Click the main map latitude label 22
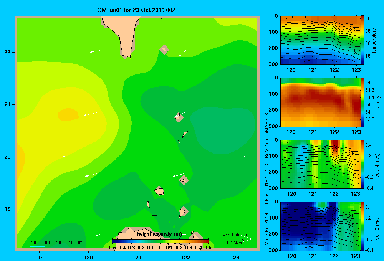 coord(8,52)
